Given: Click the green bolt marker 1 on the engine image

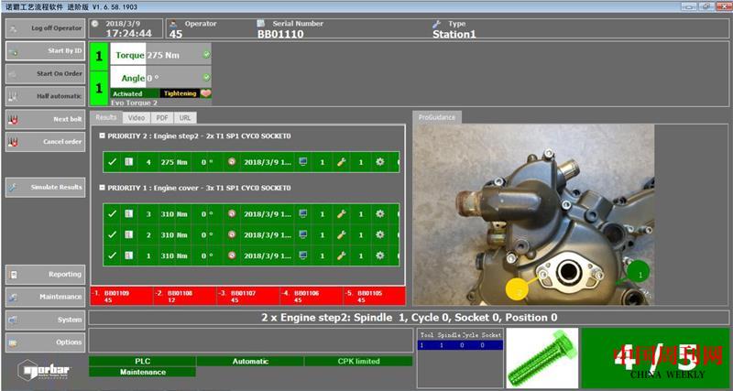Looking at the screenshot, I should pyautogui.click(x=639, y=272).
